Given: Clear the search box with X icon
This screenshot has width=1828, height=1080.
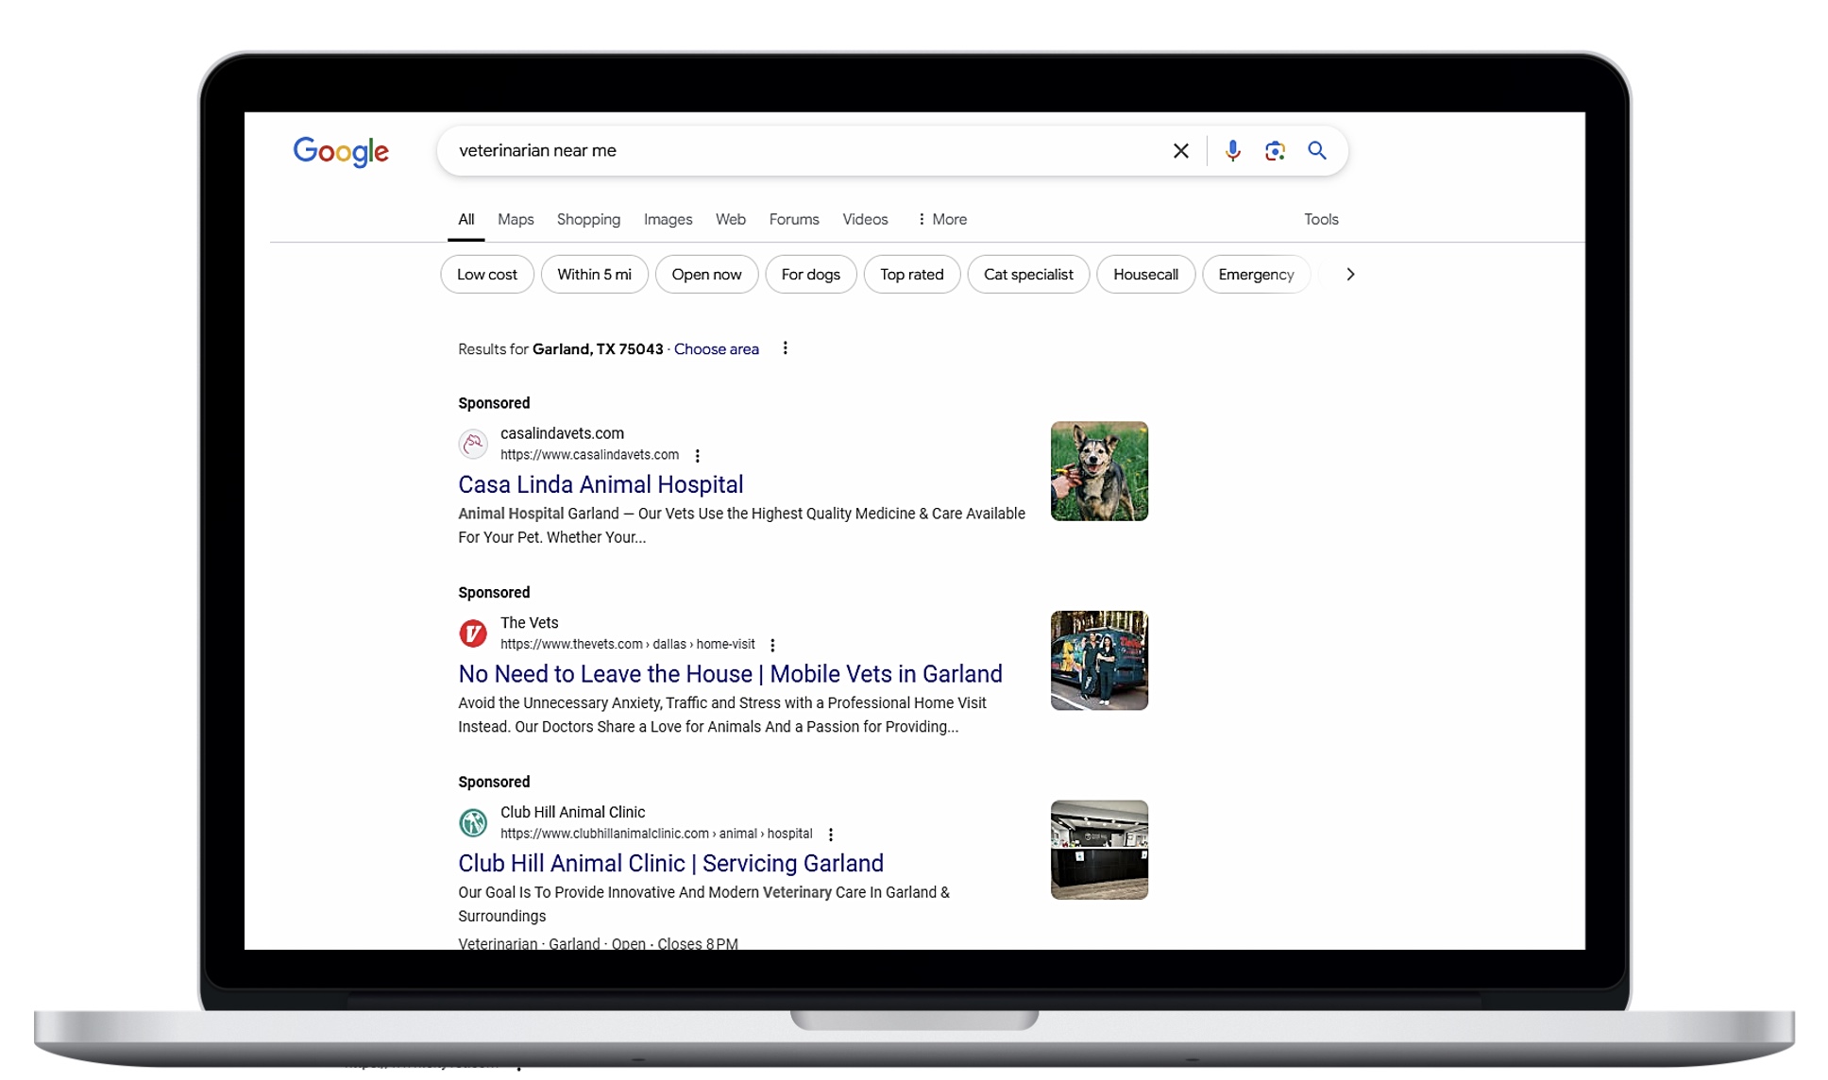Looking at the screenshot, I should (1180, 151).
